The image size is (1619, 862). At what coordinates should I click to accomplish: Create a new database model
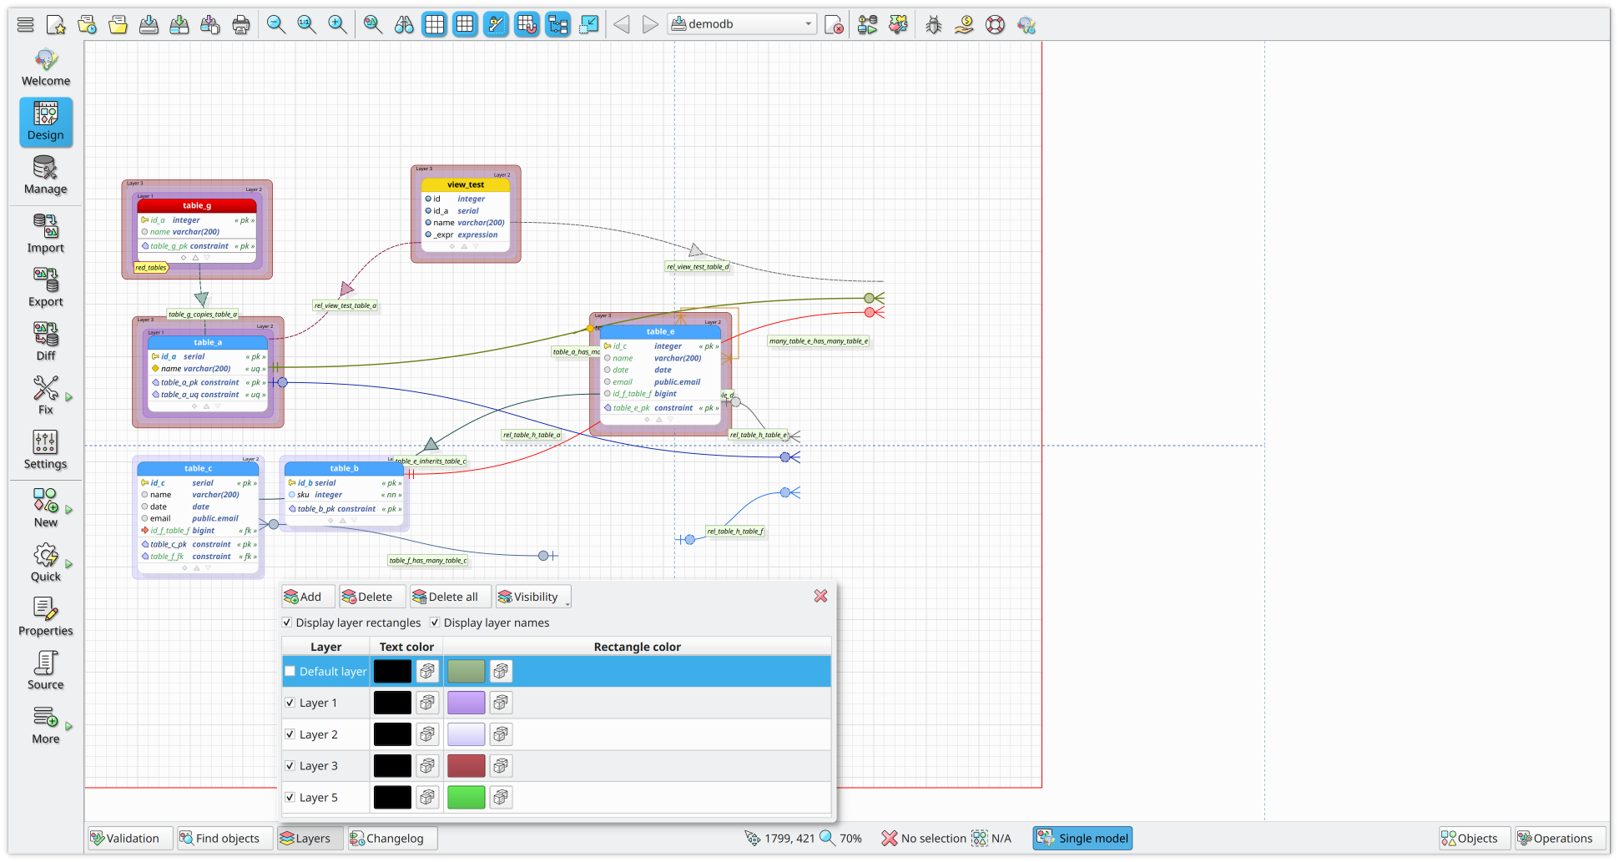[56, 24]
